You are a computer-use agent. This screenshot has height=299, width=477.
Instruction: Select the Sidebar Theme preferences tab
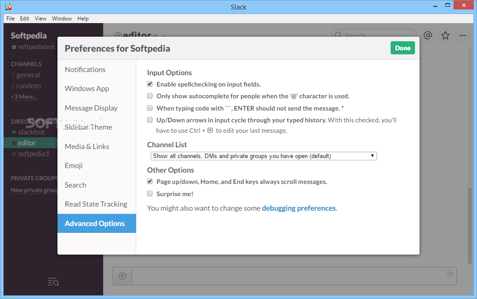(x=96, y=127)
